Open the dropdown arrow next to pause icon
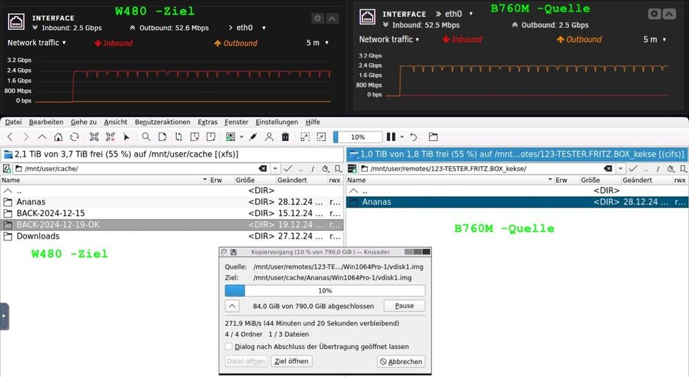This screenshot has width=689, height=377. pyautogui.click(x=402, y=138)
